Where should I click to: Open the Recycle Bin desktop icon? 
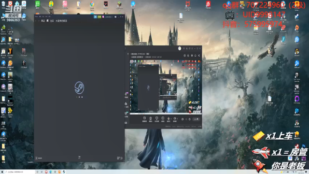click(3, 5)
